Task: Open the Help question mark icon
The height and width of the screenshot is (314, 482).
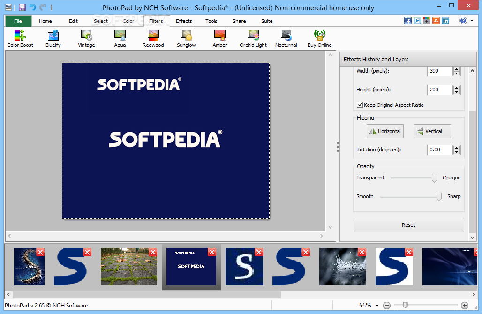Action: (x=463, y=21)
